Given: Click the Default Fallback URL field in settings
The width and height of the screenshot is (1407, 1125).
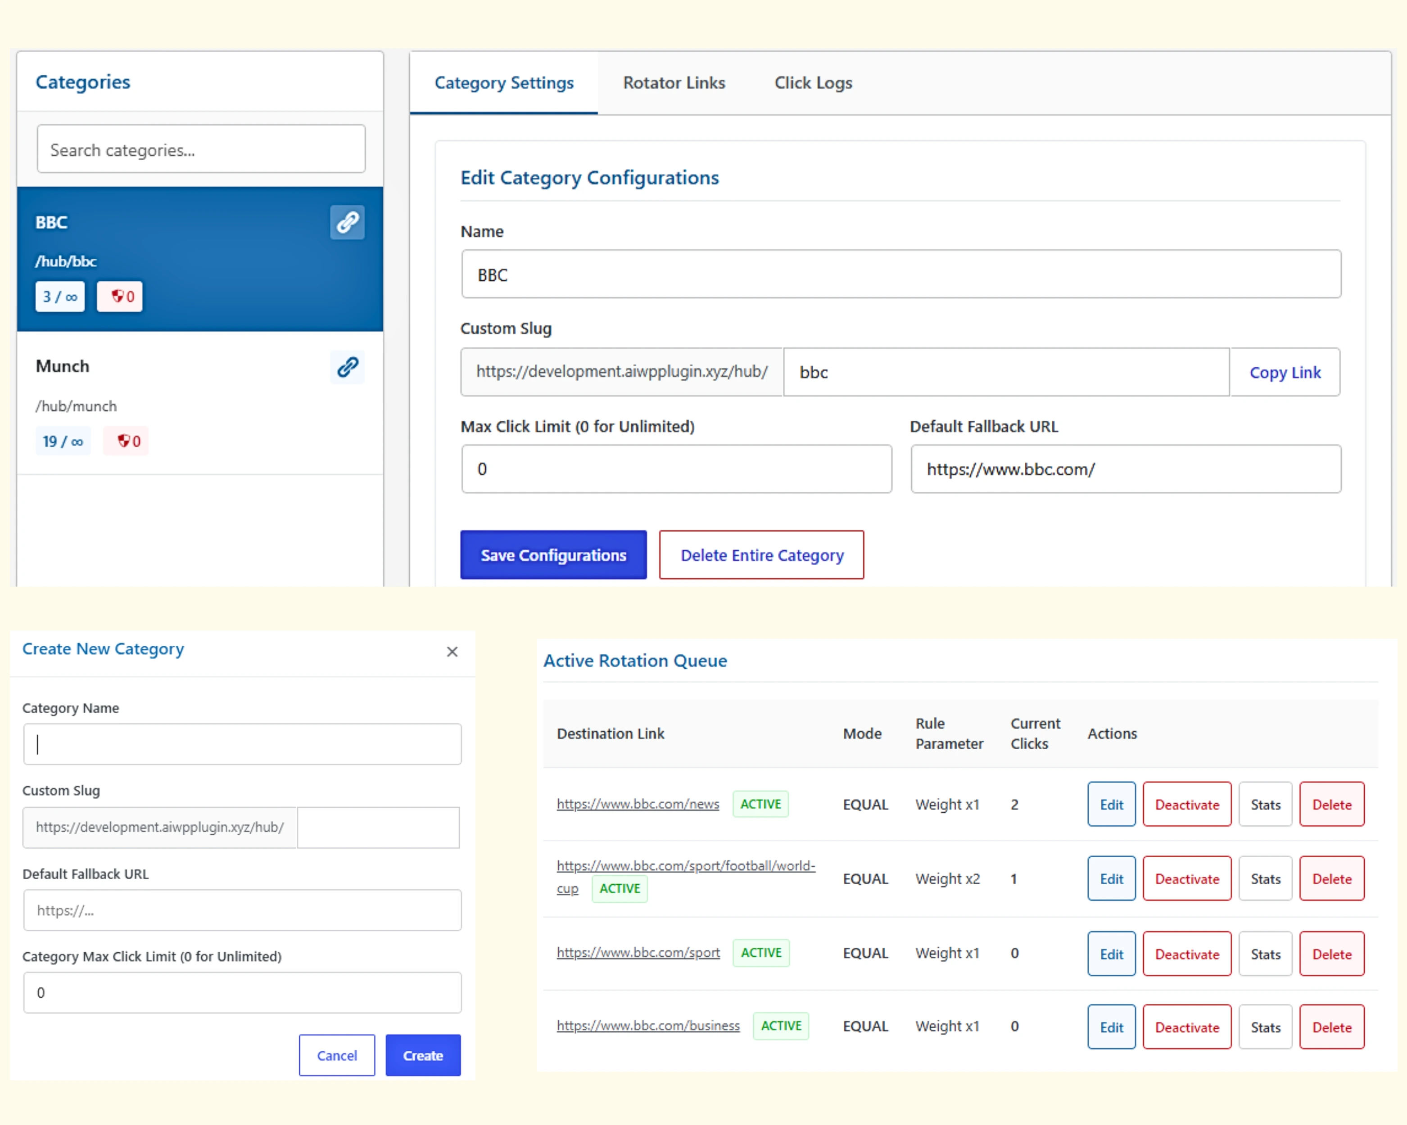Looking at the screenshot, I should [1126, 469].
